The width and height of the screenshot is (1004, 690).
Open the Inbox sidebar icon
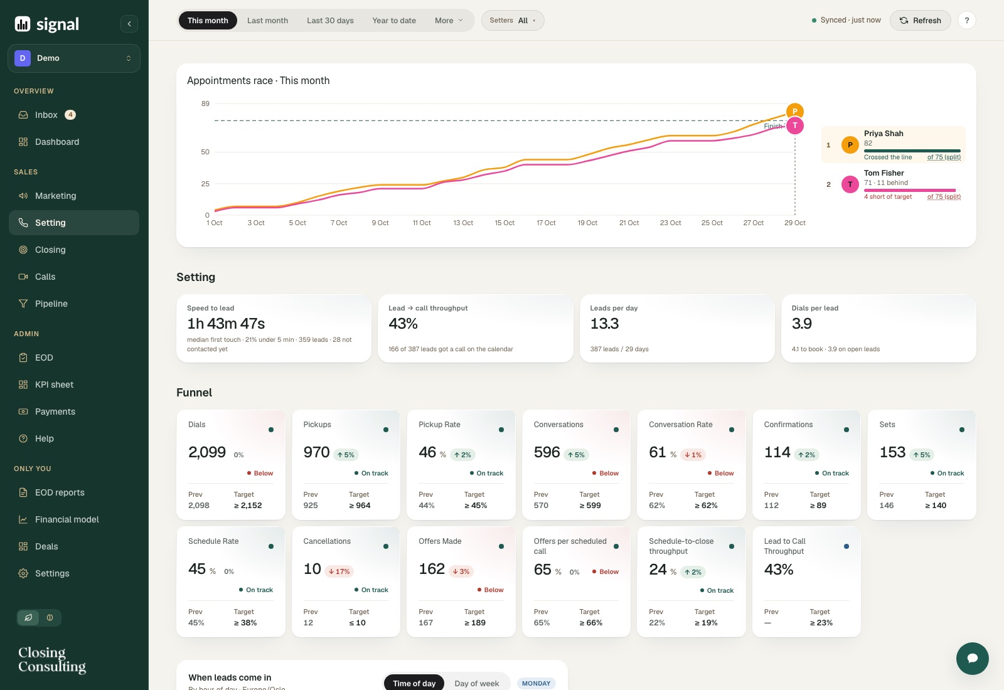point(23,115)
